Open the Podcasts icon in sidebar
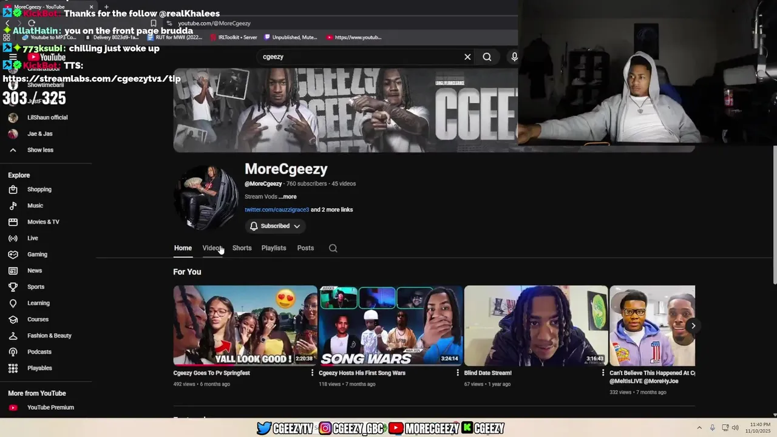777x437 pixels. (x=13, y=352)
